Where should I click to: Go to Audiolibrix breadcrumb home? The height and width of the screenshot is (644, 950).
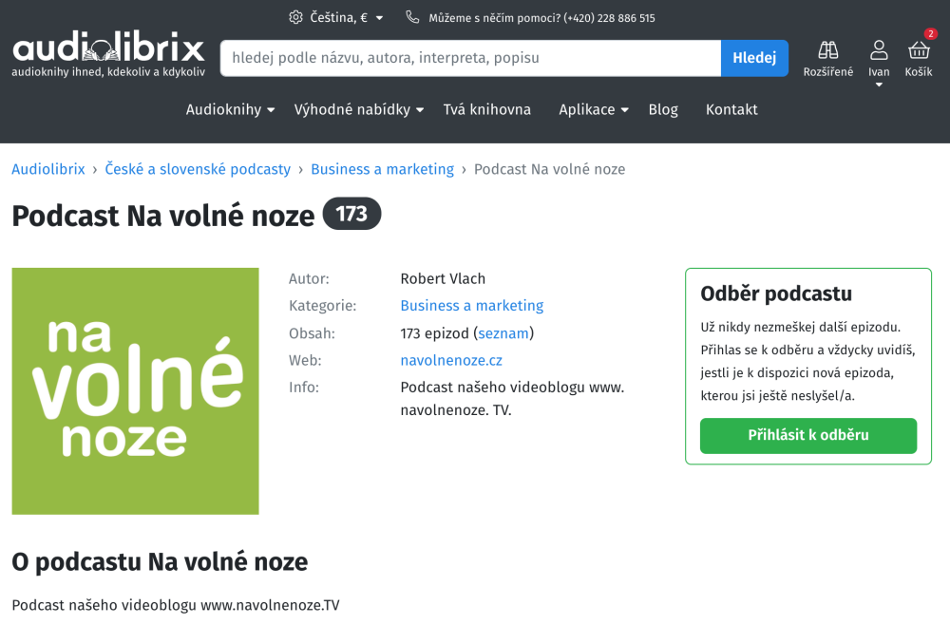(x=48, y=169)
